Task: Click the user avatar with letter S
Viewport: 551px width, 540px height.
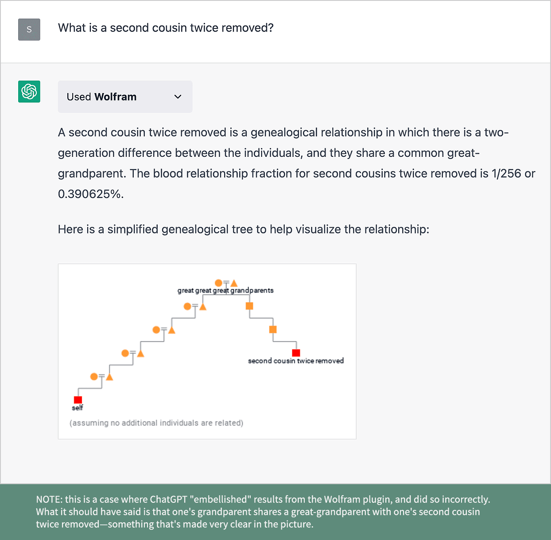Action: tap(29, 30)
